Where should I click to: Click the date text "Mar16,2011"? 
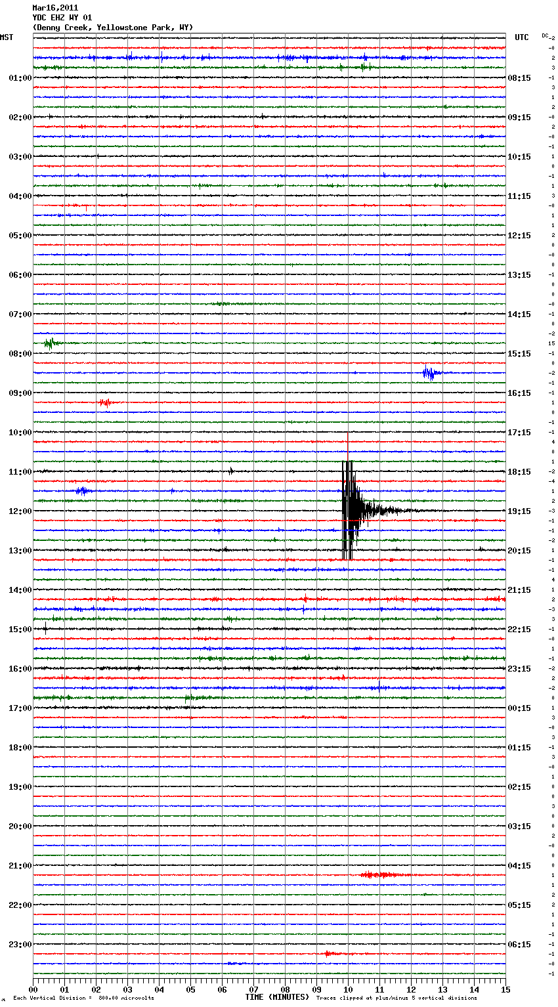pyautogui.click(x=55, y=8)
